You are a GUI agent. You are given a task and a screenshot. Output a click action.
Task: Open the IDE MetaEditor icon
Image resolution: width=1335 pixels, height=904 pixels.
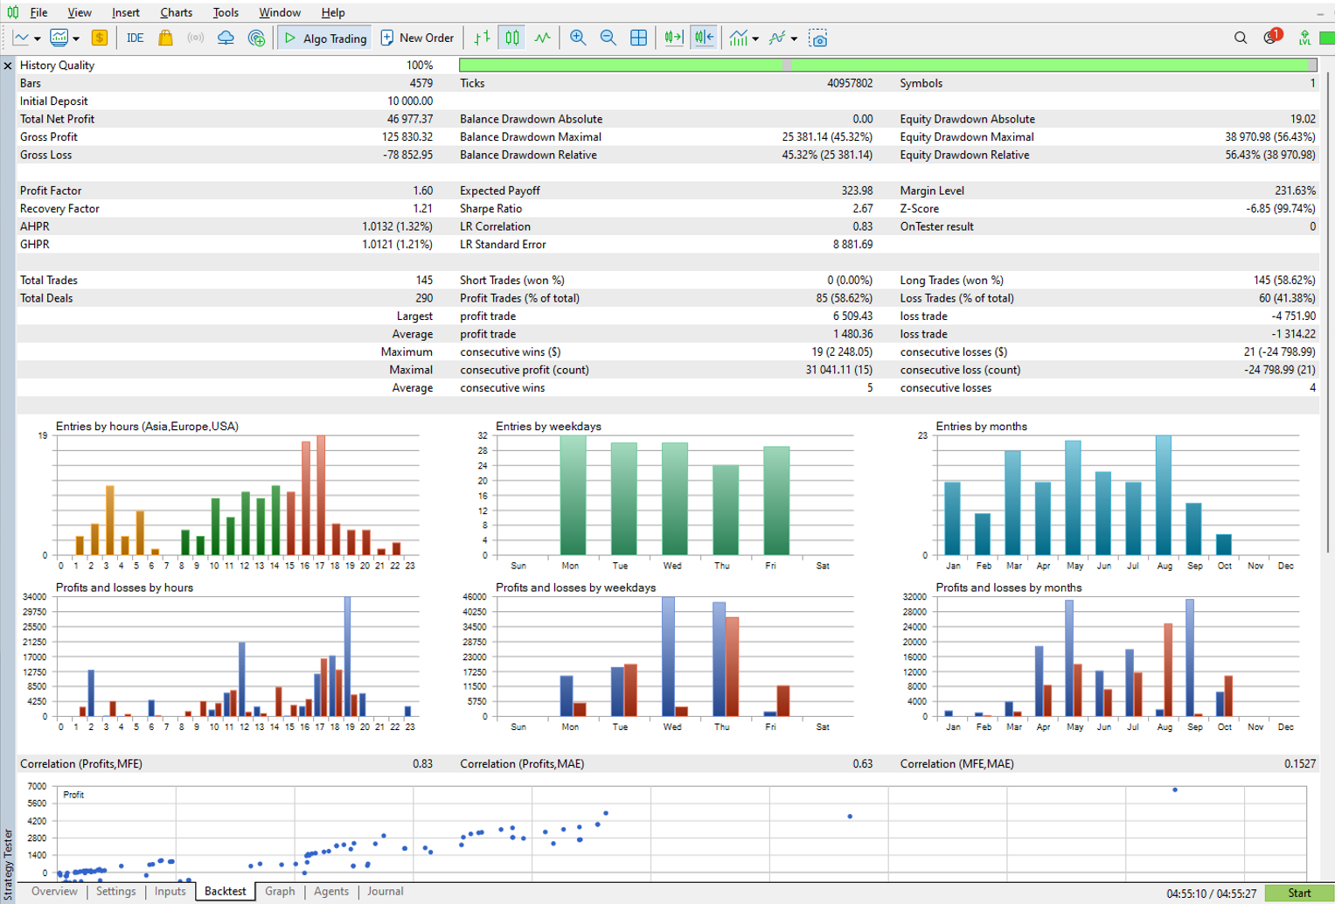coord(135,38)
